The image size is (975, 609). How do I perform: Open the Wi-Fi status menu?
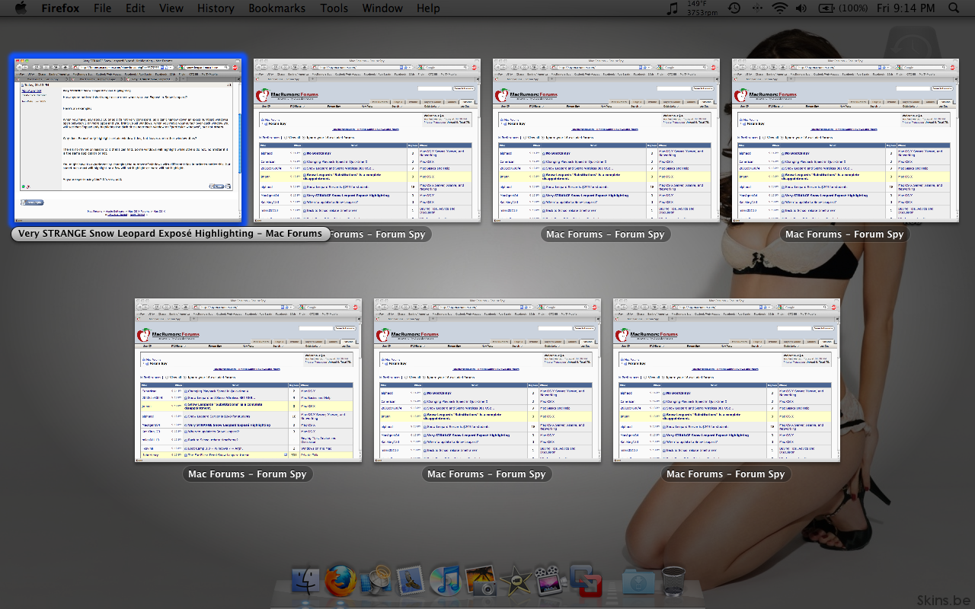[779, 8]
